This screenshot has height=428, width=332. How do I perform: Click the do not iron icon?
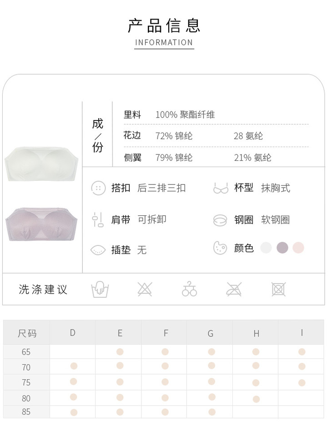234,289
